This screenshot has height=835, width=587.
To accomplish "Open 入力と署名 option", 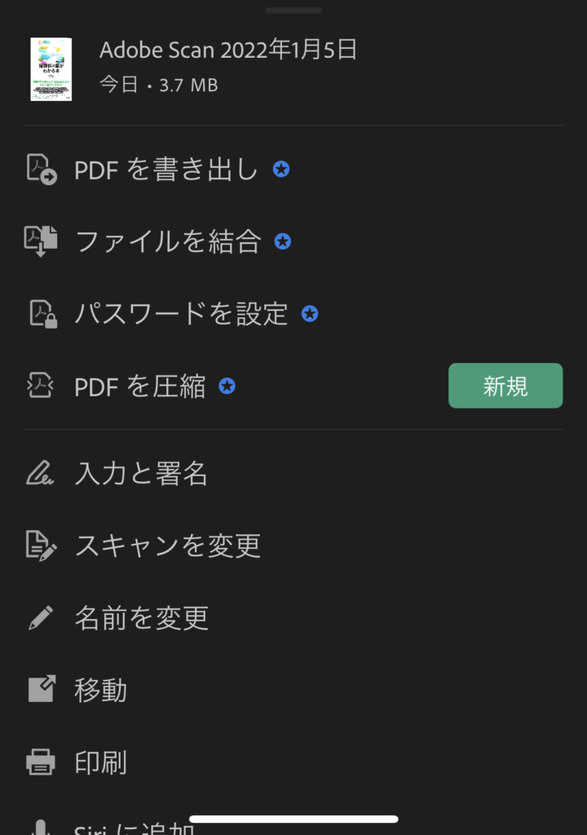I will pos(293,473).
